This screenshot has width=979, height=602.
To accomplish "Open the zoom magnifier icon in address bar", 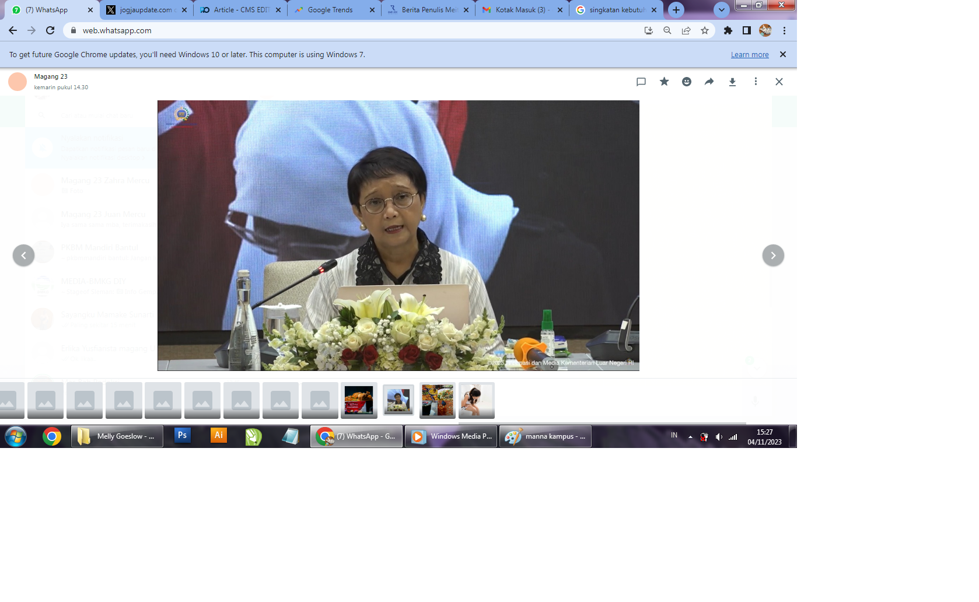I will pos(667,30).
